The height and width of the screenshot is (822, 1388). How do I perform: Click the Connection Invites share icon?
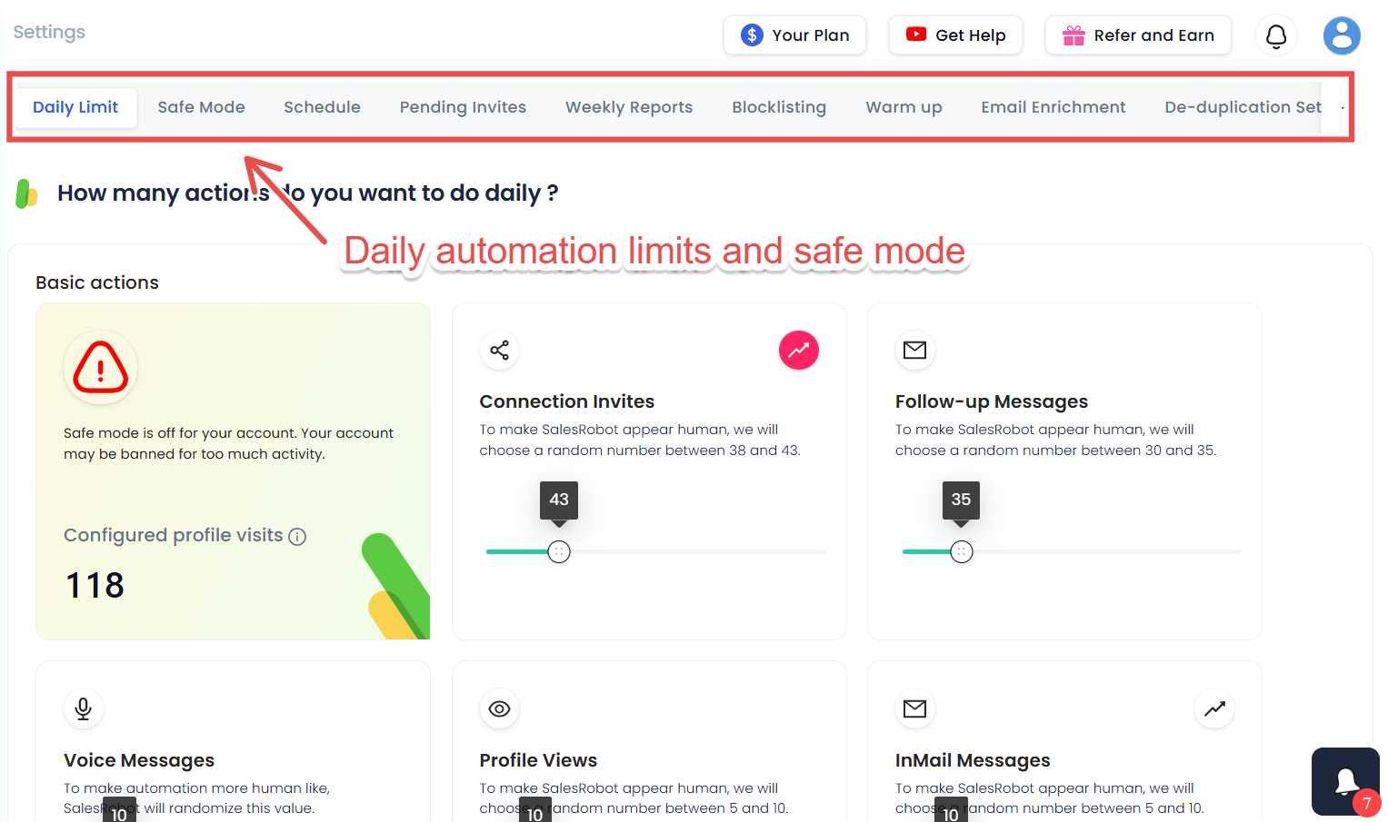click(x=499, y=350)
